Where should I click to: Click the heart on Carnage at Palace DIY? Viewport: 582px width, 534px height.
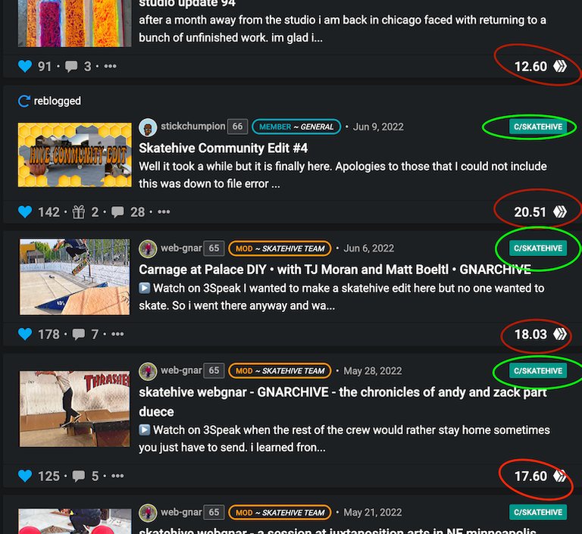(x=25, y=334)
